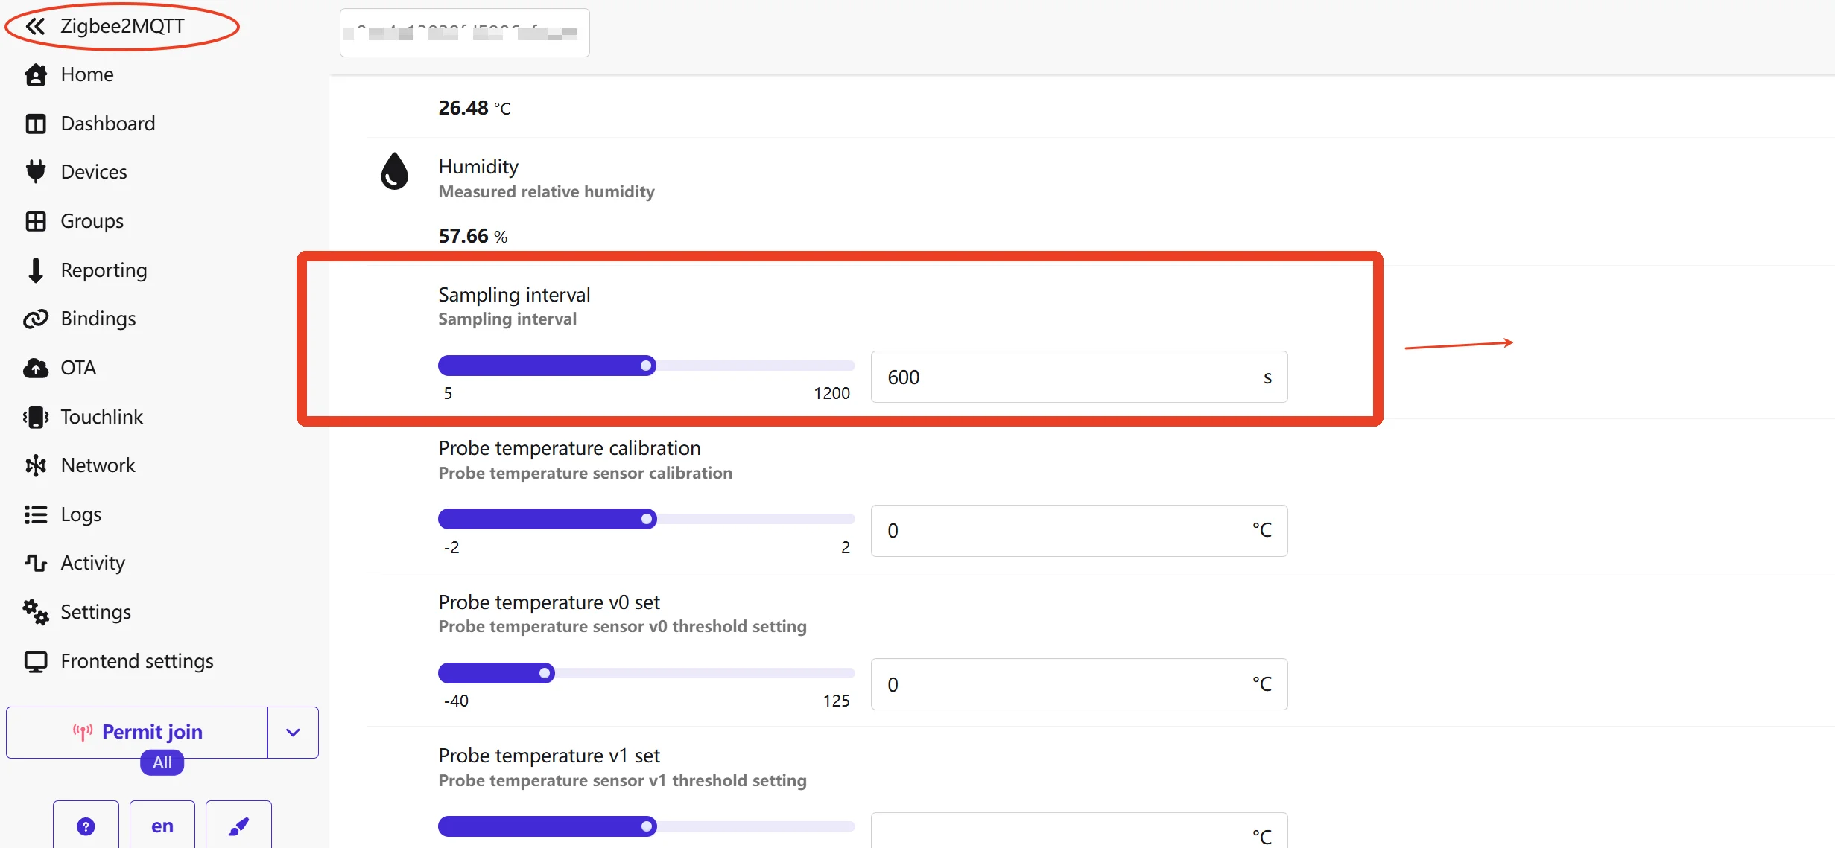This screenshot has height=848, width=1835.
Task: Click the Zigbee2MQTT title text
Action: pyautogui.click(x=122, y=26)
